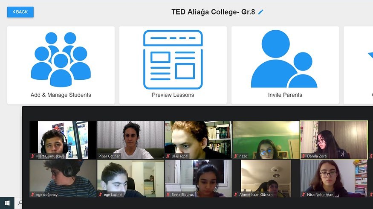
Task: Click muted mic icon on Damla Zoral
Action: pos(304,156)
